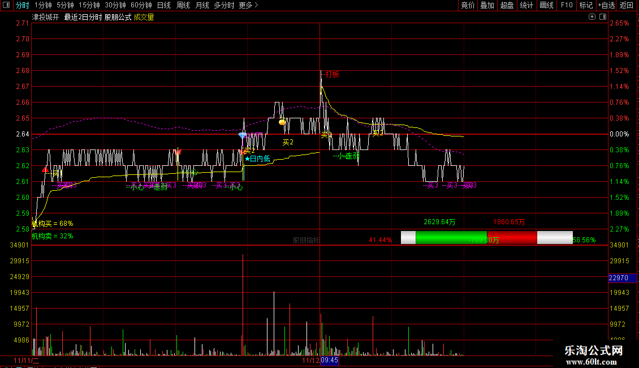Screen dimensions: 639x368
Task: Switch to 60分钟 chart period
Action: click(x=141, y=5)
